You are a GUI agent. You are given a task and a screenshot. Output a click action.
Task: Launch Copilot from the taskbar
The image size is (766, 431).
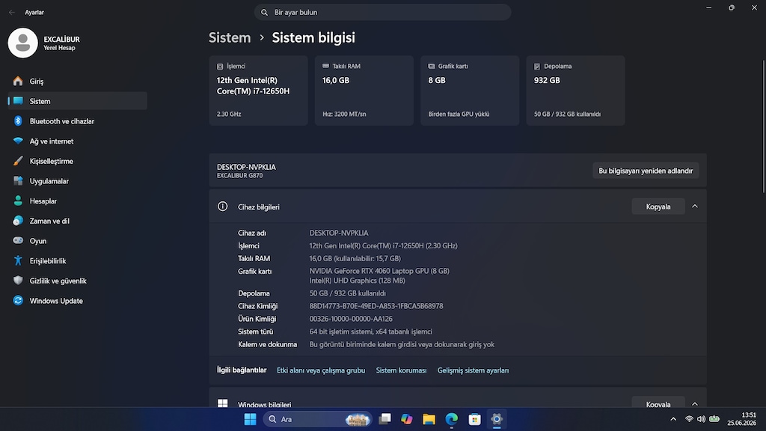coord(406,419)
